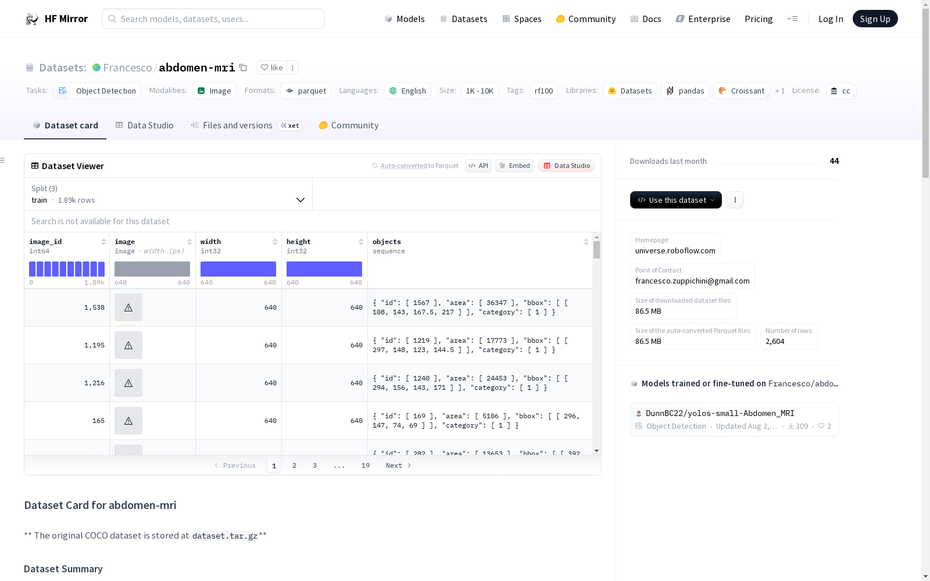Click the cc license tag
This screenshot has height=581, width=930.
pyautogui.click(x=841, y=91)
